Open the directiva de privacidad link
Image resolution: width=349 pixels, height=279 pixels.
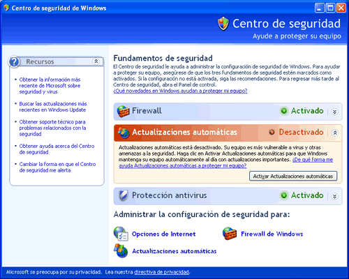pos(162,272)
